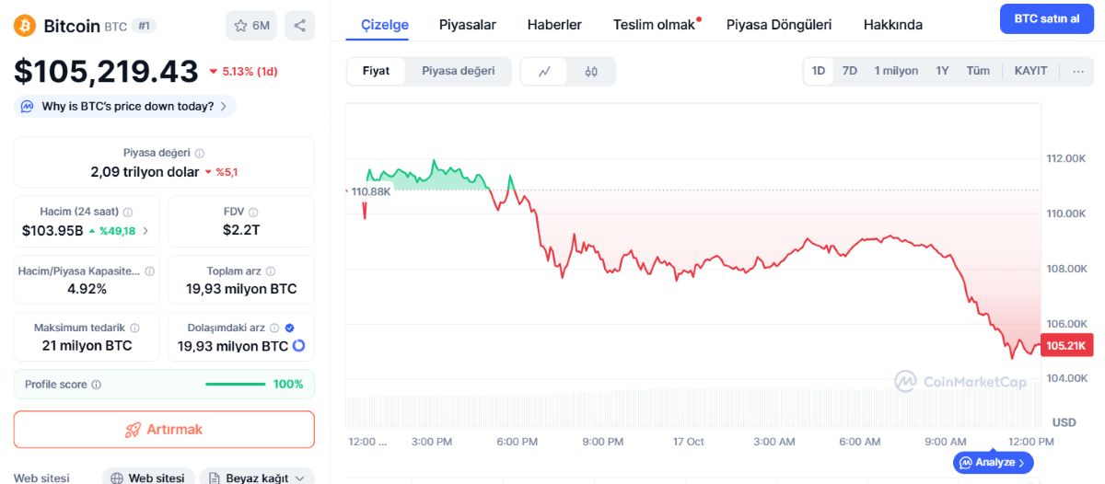Open the Çizelge tab

coord(385,25)
